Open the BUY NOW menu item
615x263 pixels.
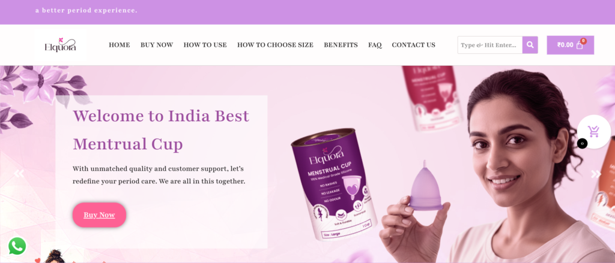pos(157,45)
